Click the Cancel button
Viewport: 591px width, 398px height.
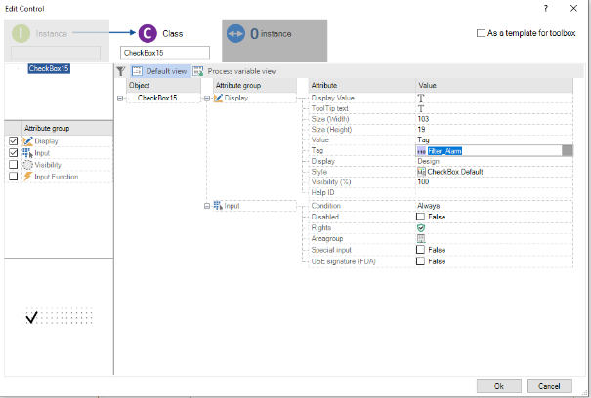pyautogui.click(x=549, y=386)
